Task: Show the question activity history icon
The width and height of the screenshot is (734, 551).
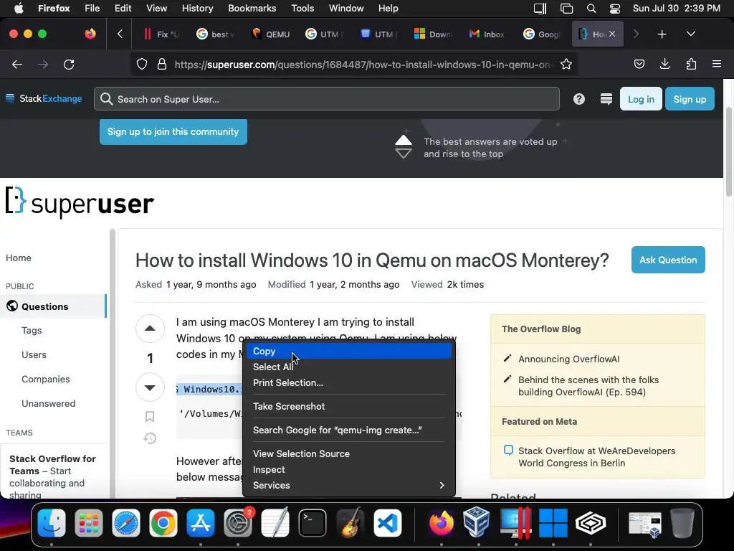Action: click(150, 438)
